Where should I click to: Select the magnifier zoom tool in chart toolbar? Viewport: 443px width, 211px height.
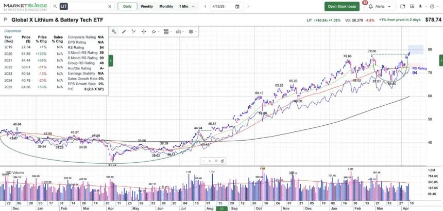[114, 31]
